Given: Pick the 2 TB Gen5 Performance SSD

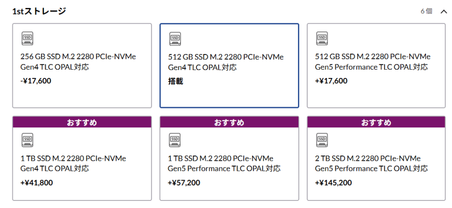Looking at the screenshot, I should coord(376,163).
